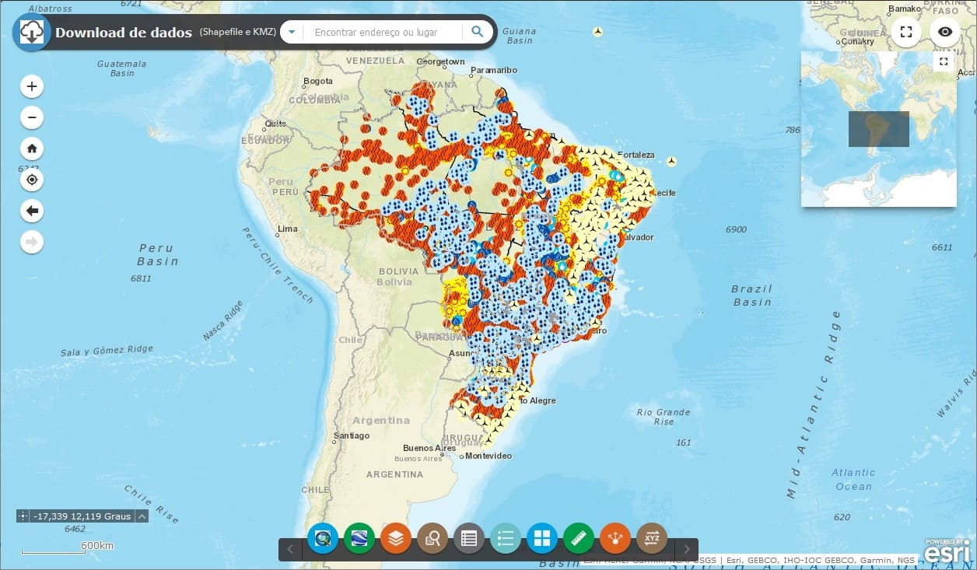Click the Fortaleza city label on map
This screenshot has height=570, width=977.
tap(636, 155)
